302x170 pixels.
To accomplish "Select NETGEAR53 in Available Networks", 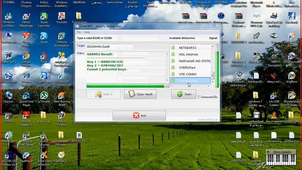I will pos(190,48).
